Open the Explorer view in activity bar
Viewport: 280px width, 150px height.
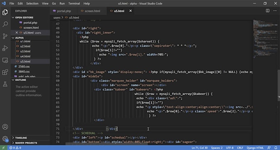(5, 12)
